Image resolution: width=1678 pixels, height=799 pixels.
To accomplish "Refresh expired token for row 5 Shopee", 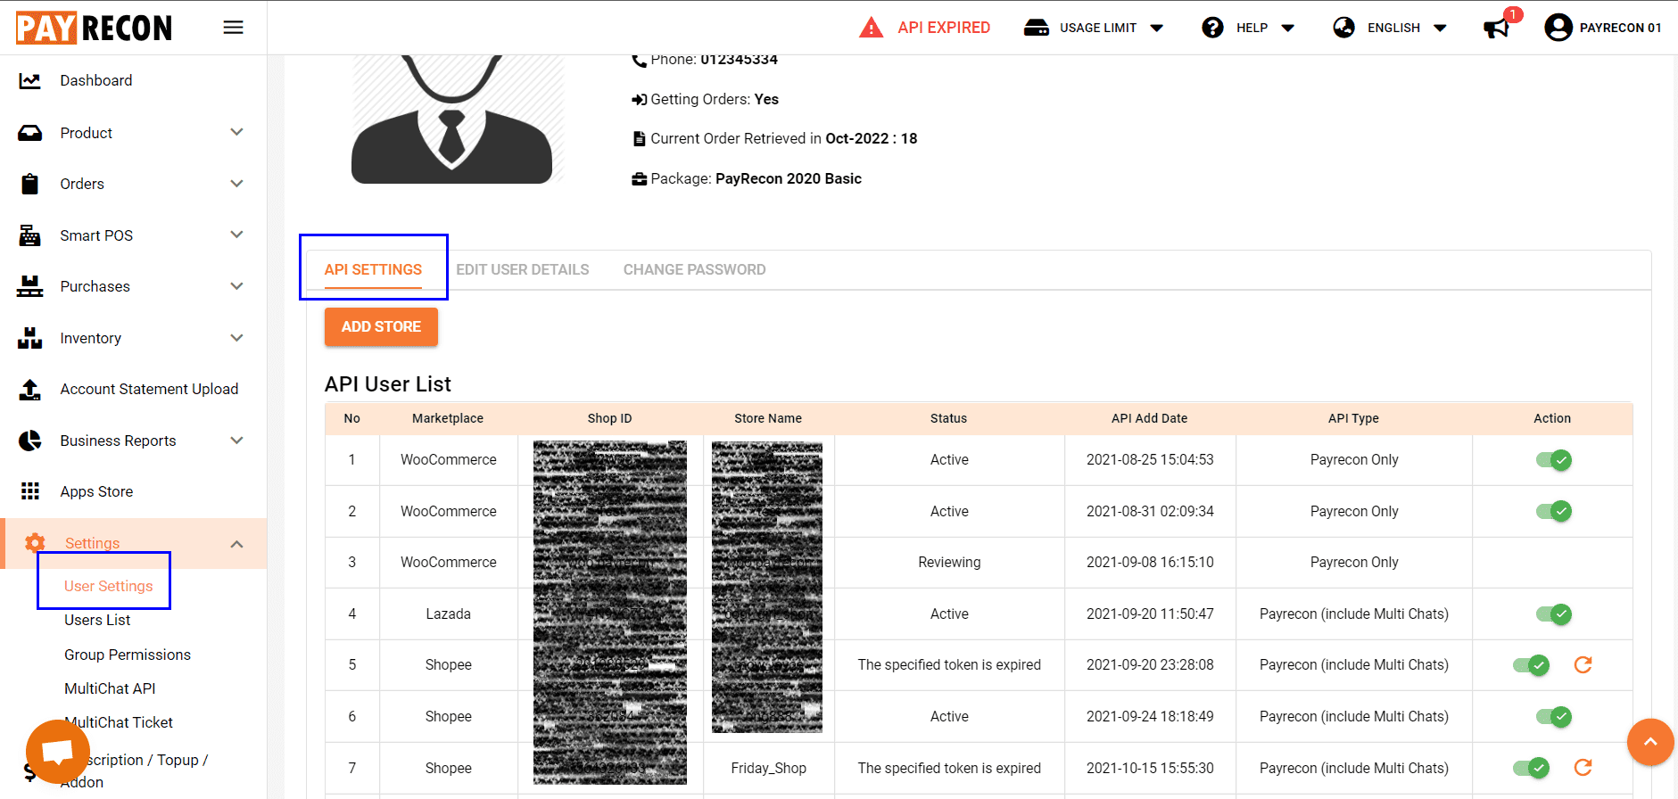I will point(1583,665).
